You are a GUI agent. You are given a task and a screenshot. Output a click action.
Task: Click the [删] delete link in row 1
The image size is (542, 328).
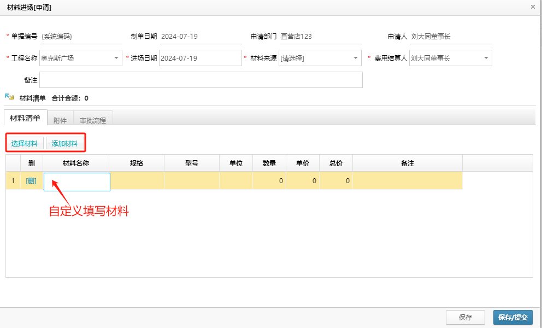point(32,180)
